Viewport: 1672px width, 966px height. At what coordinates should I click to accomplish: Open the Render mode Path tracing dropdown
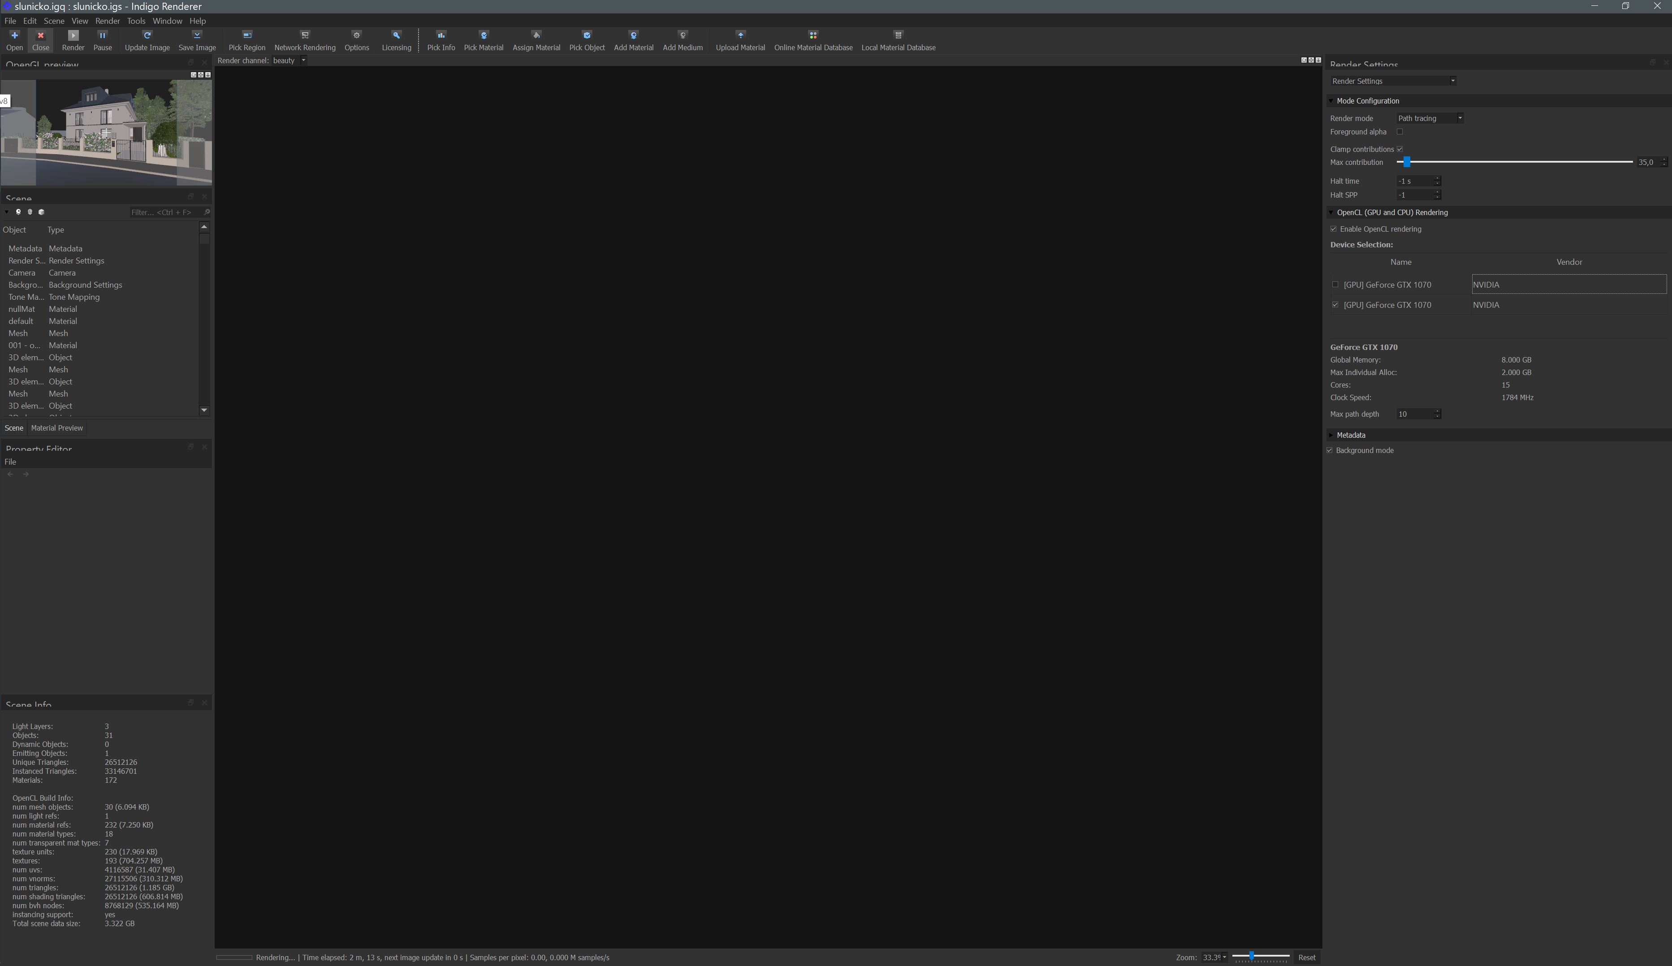click(x=1430, y=118)
